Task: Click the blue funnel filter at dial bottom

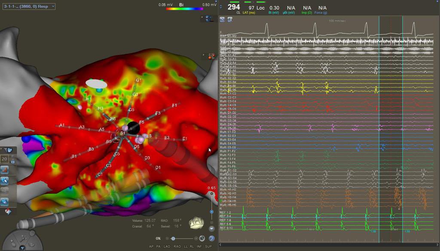Action: (x=22, y=248)
